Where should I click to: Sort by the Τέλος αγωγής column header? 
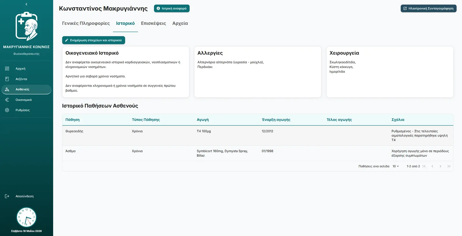(339, 120)
